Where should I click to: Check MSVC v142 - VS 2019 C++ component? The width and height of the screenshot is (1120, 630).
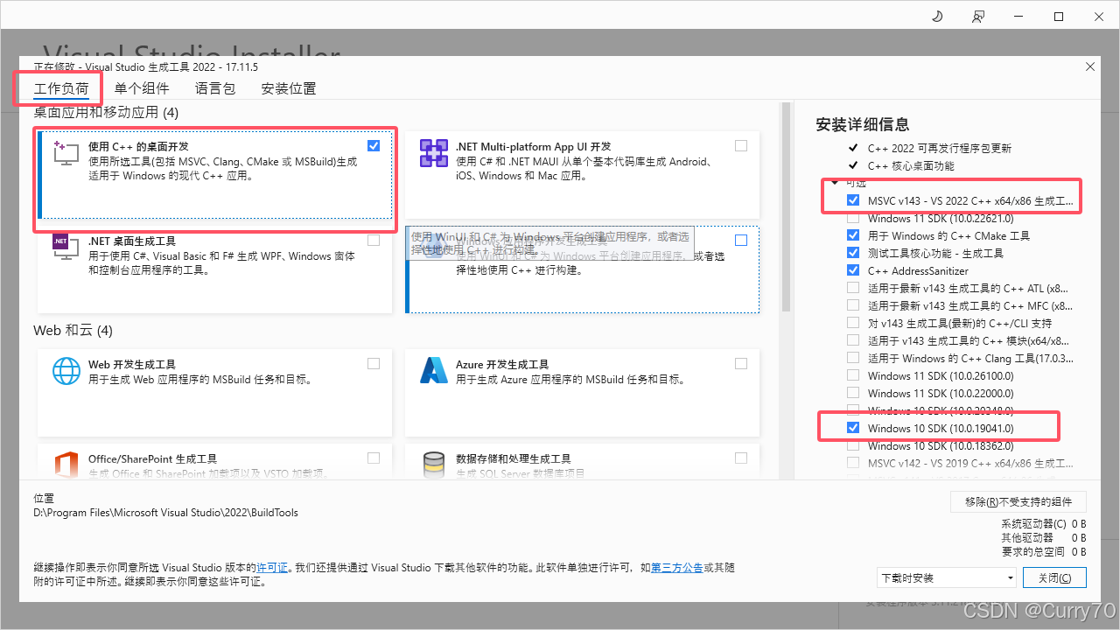point(853,463)
